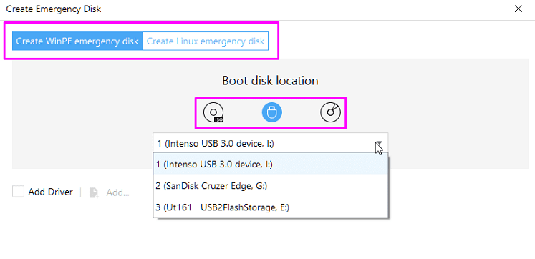The width and height of the screenshot is (535, 259).
Task: Close the Create Emergency Disk window
Action: coord(519,9)
